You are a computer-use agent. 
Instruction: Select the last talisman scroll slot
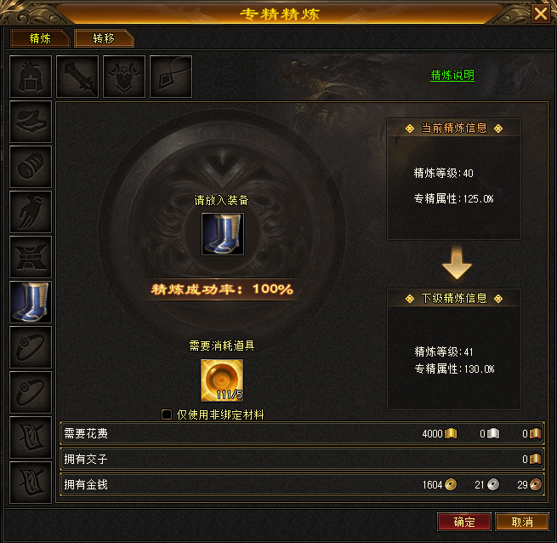[31, 483]
